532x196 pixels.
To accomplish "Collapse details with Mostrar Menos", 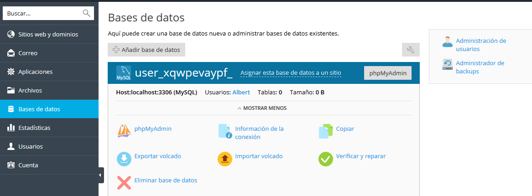I will 262,108.
